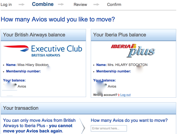Click the How many Avios heading
This screenshot has width=181, height=134.
click(58, 19)
